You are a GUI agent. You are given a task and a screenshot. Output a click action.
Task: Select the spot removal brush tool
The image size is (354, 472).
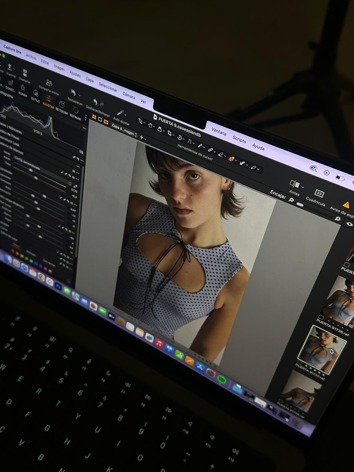click(200, 146)
